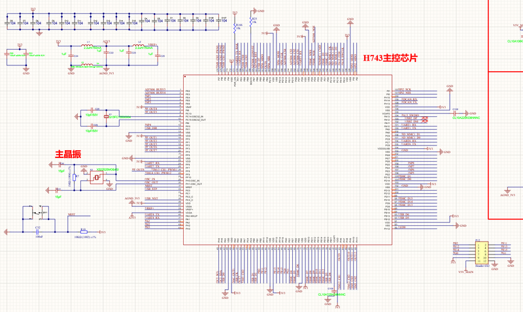
Task: Select capacitor C32 100nF symbol
Action: pos(38,232)
